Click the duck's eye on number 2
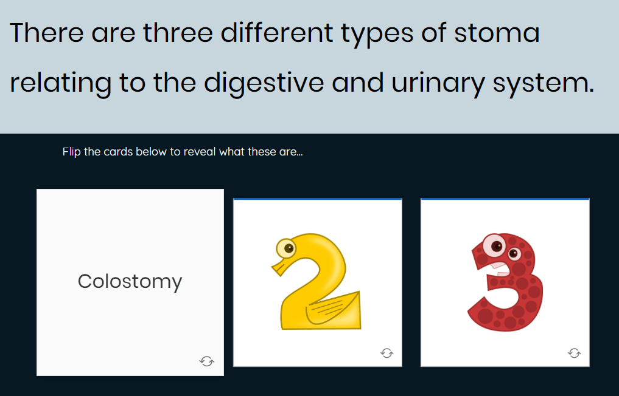619x396 pixels. (286, 248)
